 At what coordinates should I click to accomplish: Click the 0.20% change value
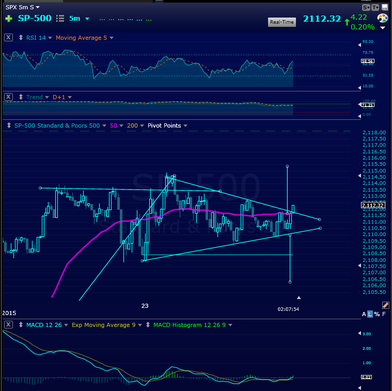tap(363, 27)
